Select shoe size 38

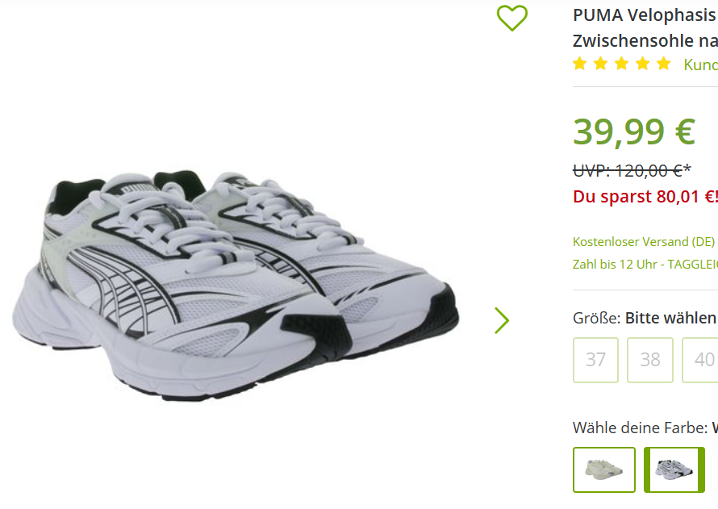[650, 360]
